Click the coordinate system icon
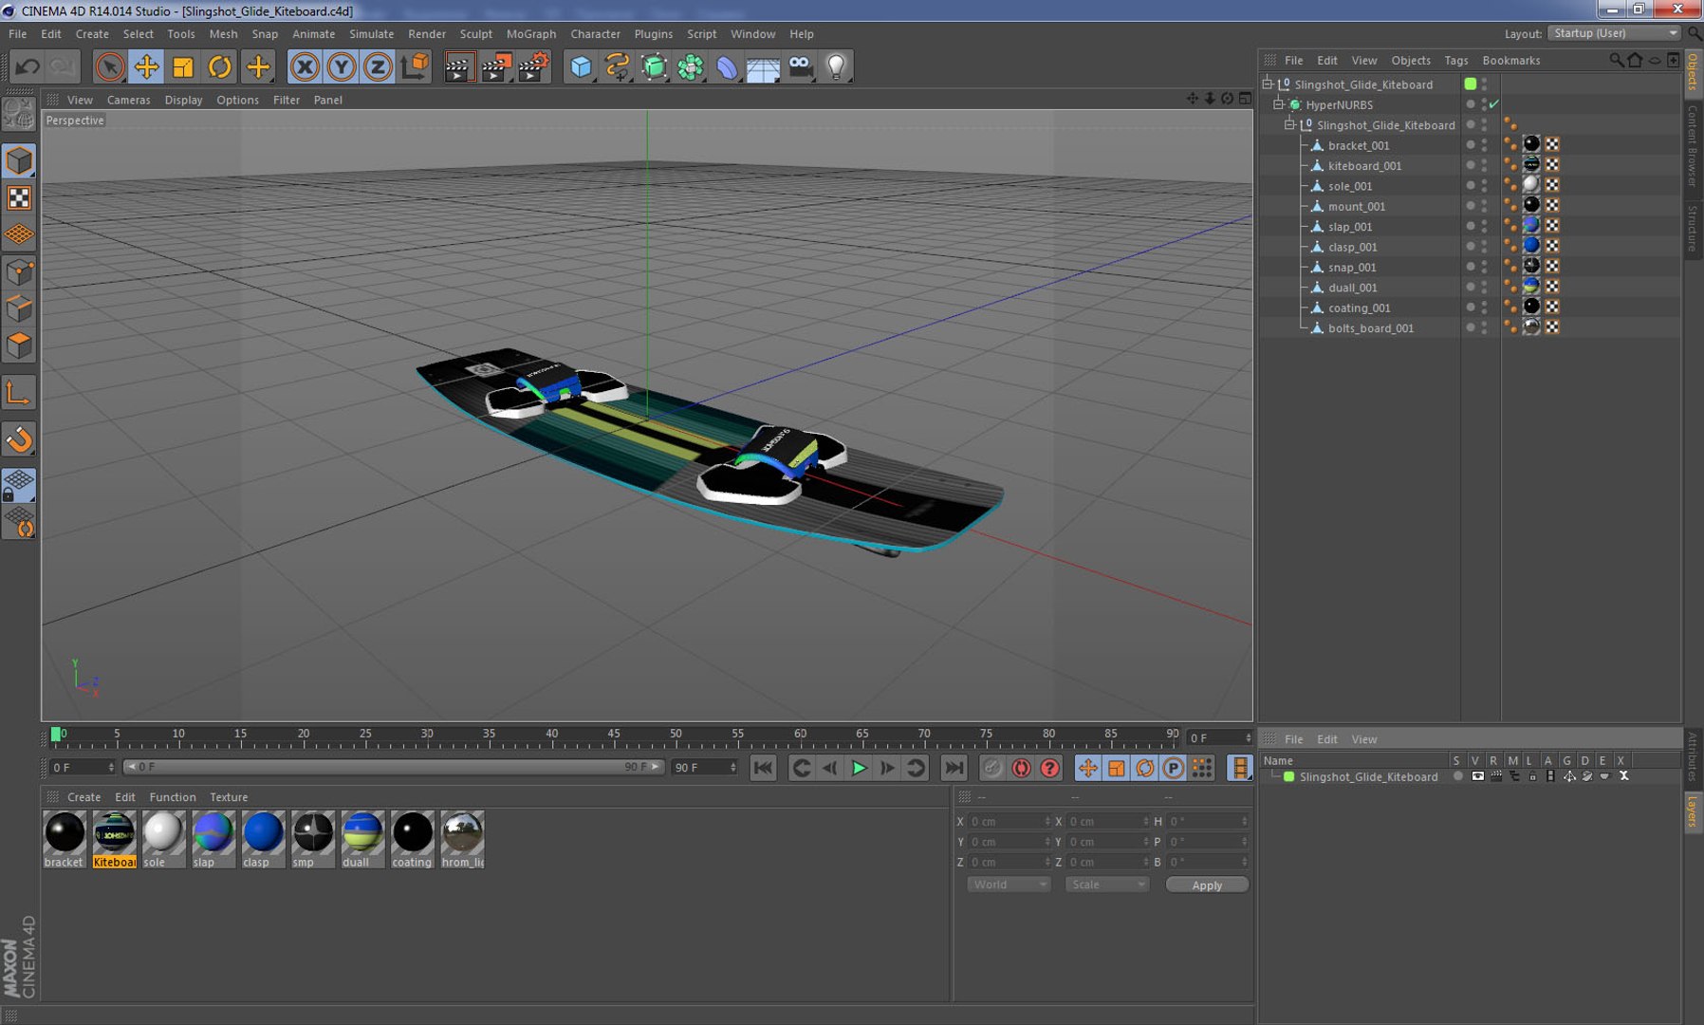1704x1025 pixels. coord(415,66)
